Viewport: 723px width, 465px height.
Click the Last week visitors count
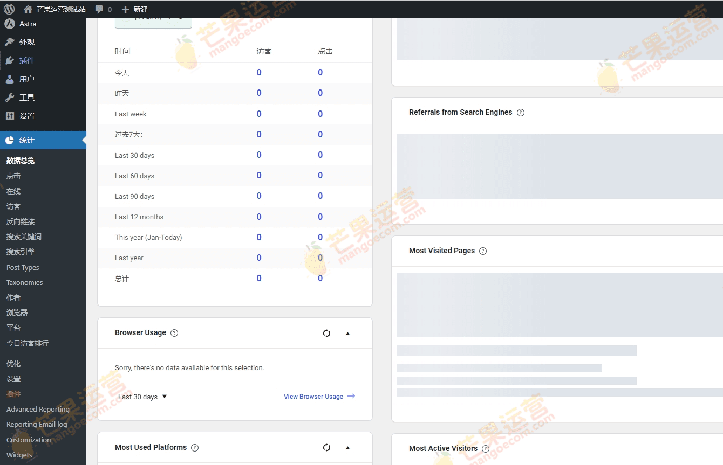(259, 114)
